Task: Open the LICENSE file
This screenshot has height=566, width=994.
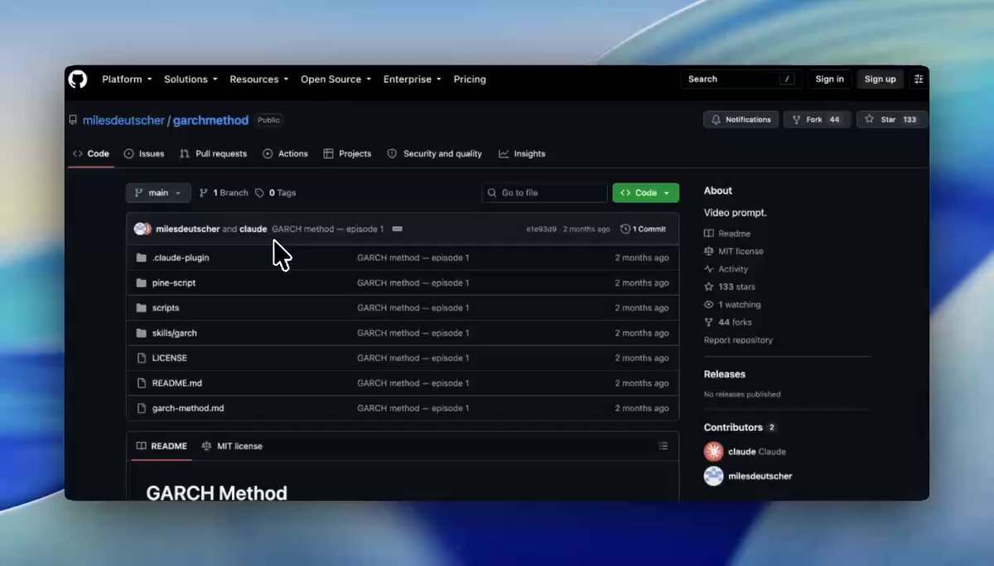Action: coord(170,358)
